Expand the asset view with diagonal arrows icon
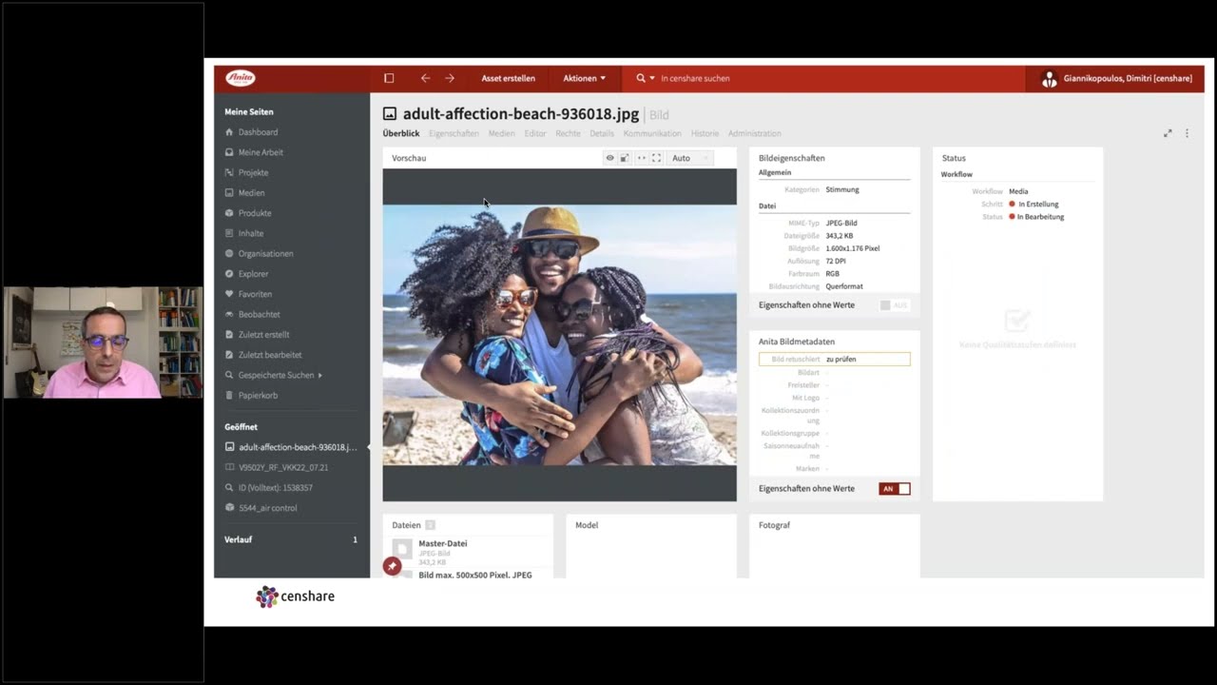The image size is (1217, 685). [x=1168, y=133]
